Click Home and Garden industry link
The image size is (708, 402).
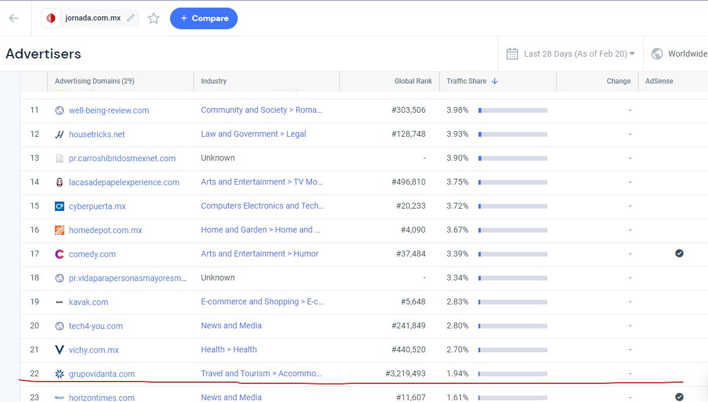(x=261, y=230)
